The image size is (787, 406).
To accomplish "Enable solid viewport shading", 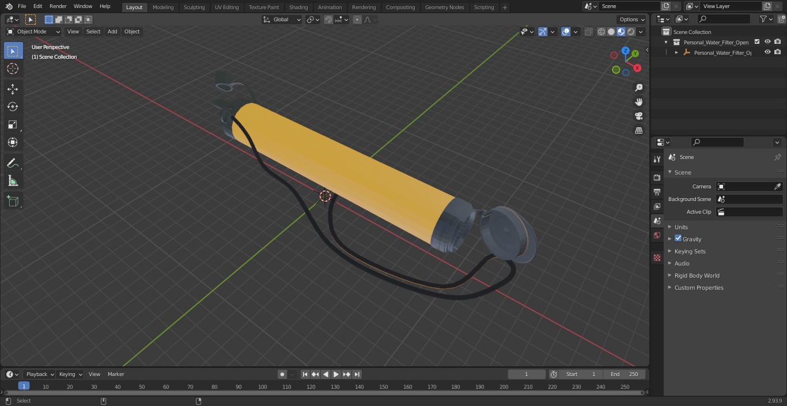I will pos(611,32).
